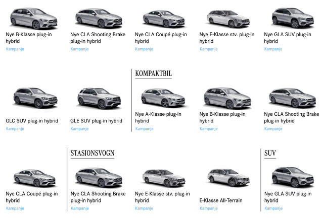Open the E-Klasse All-Terrain title link
324x218 pixels.
coord(221,200)
